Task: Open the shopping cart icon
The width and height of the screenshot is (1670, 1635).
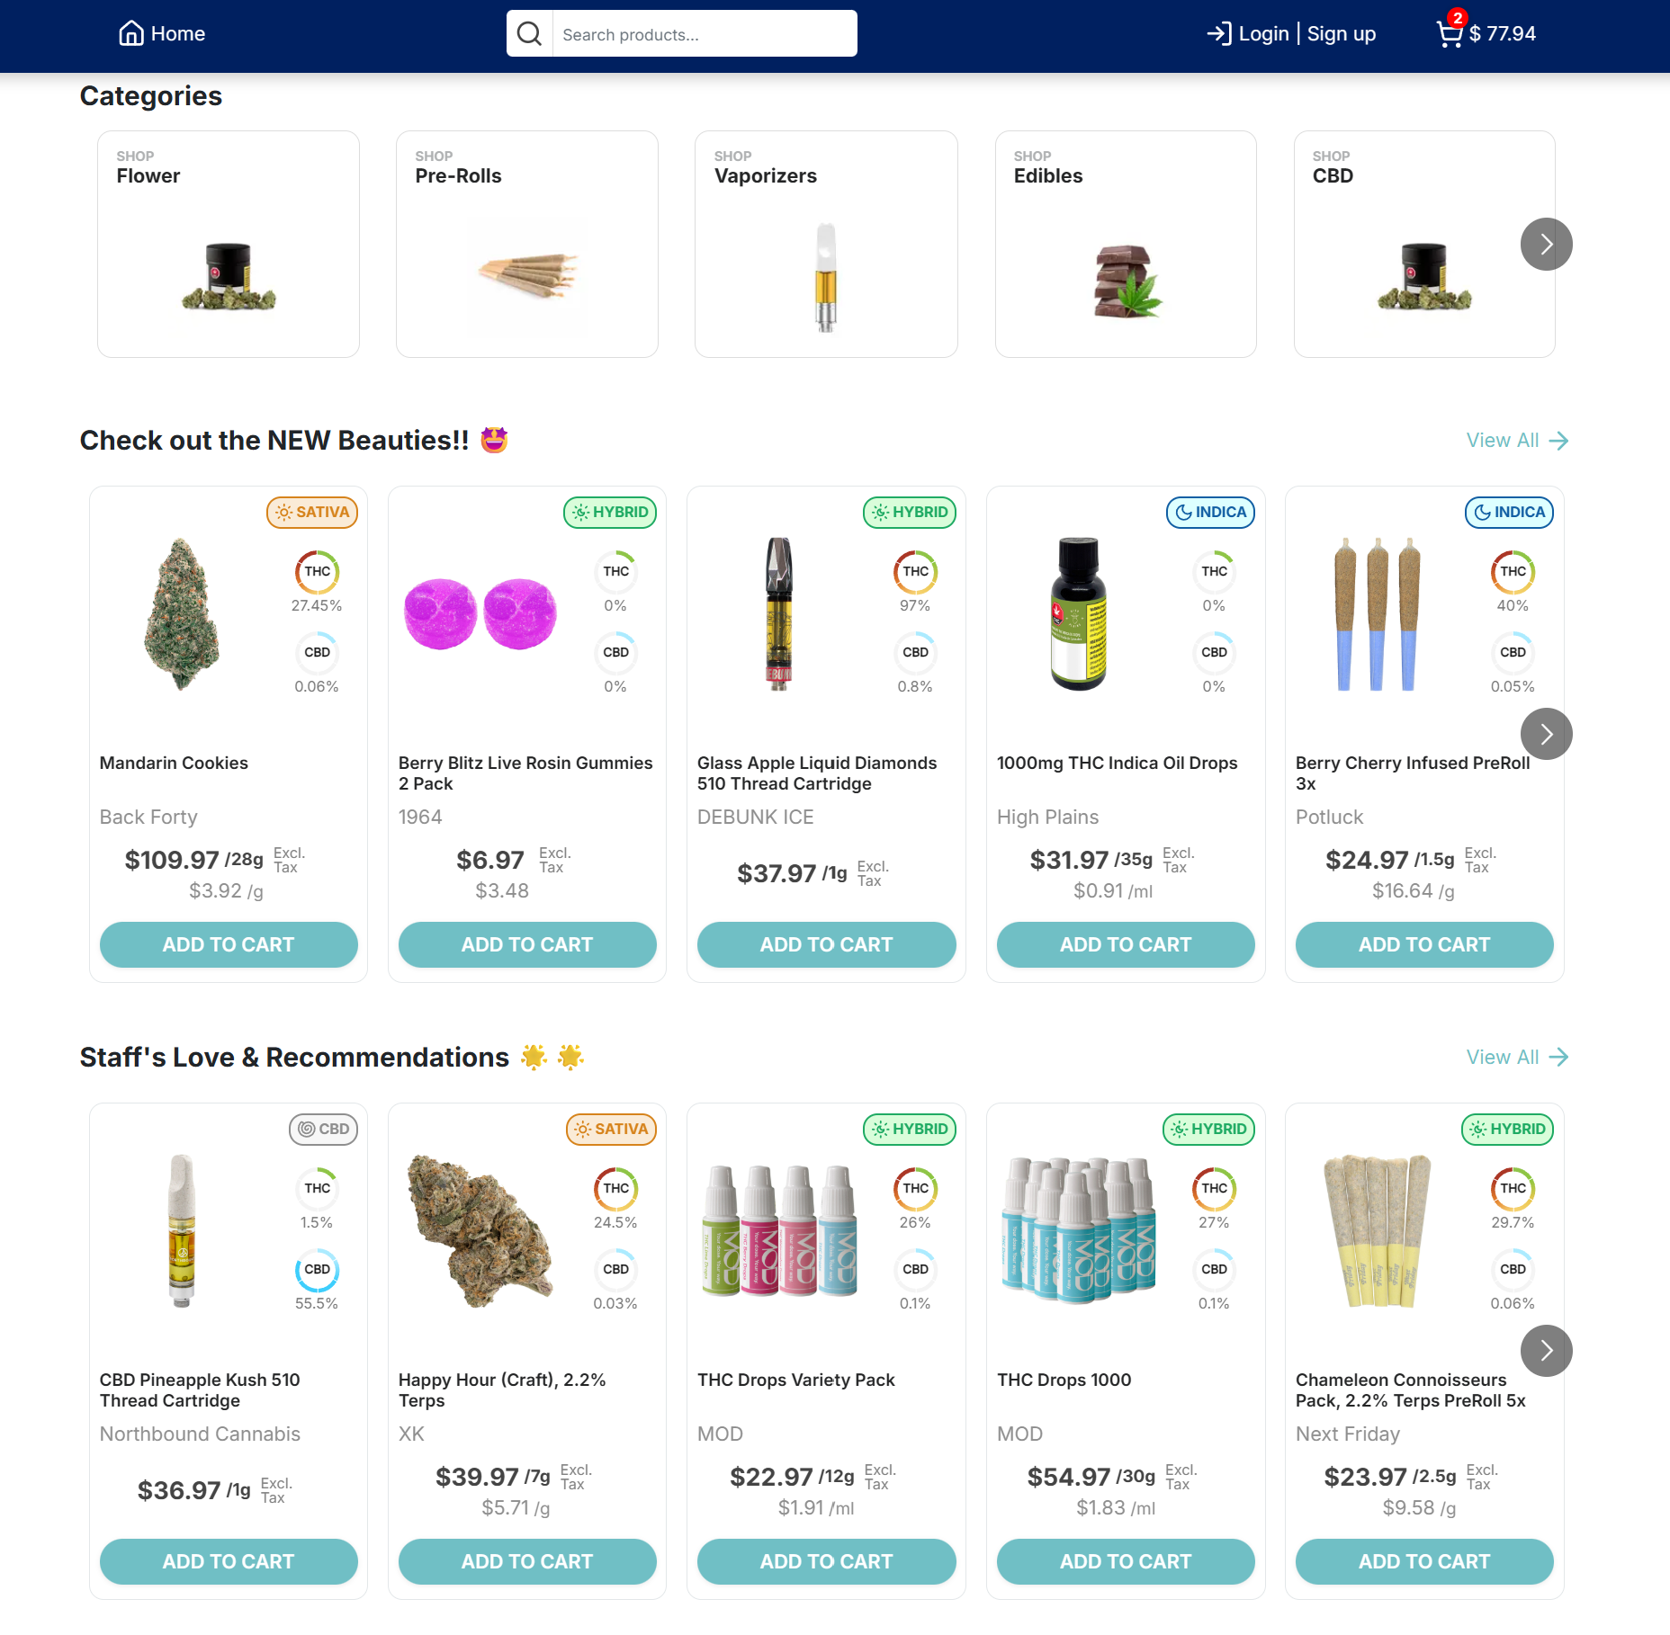Action: coord(1449,33)
